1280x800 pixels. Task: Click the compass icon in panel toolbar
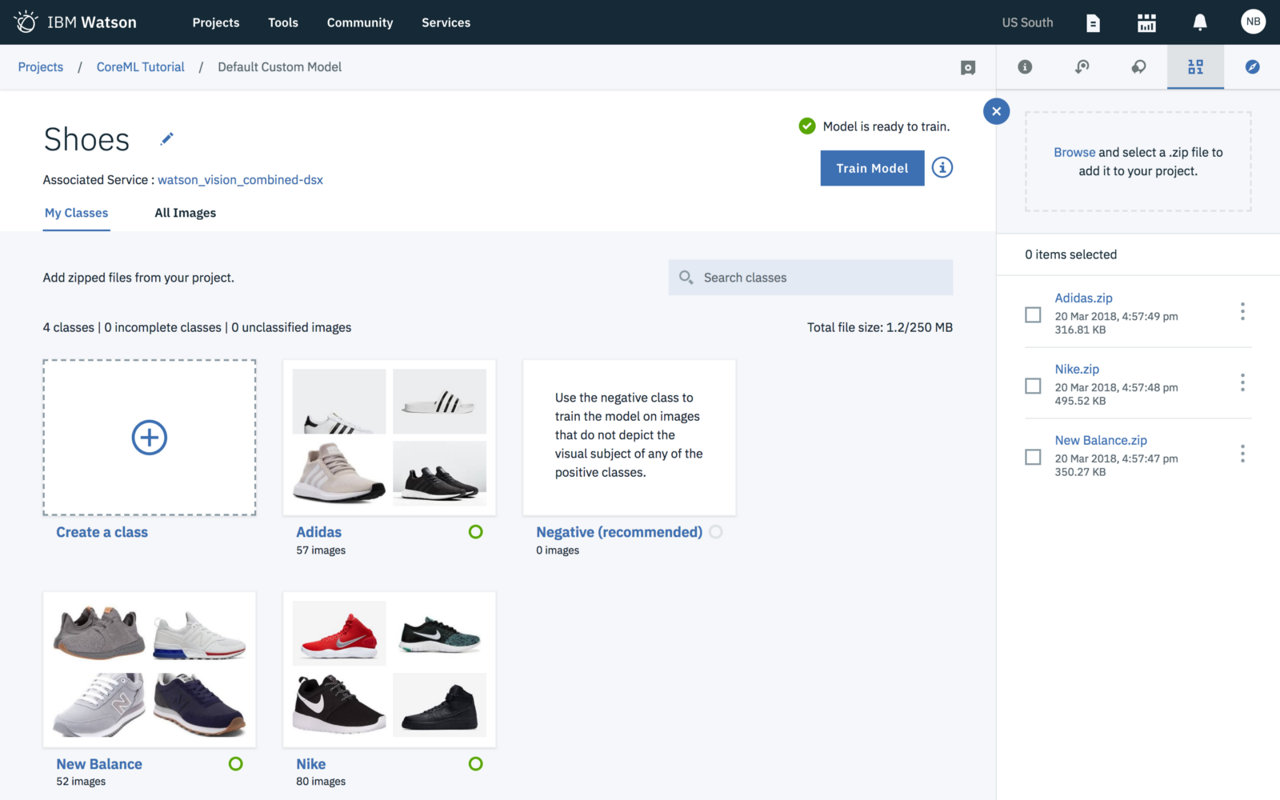(x=1252, y=67)
